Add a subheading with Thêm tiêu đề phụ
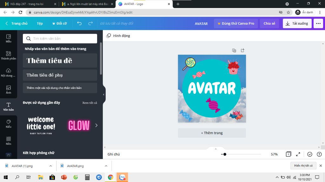This screenshot has height=182, width=325. click(x=60, y=75)
